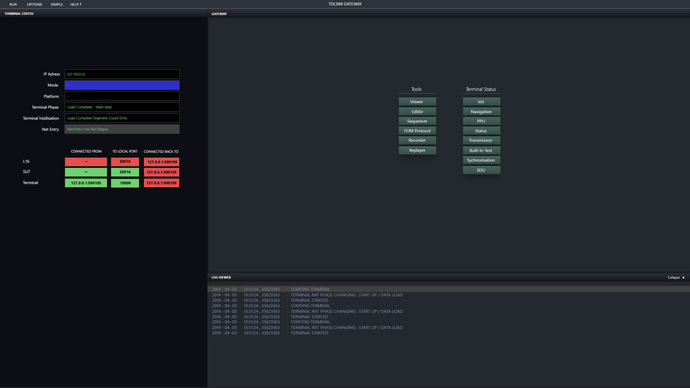The height and width of the screenshot is (388, 690).
Task: Open the PPLI status panel
Action: [x=481, y=121]
